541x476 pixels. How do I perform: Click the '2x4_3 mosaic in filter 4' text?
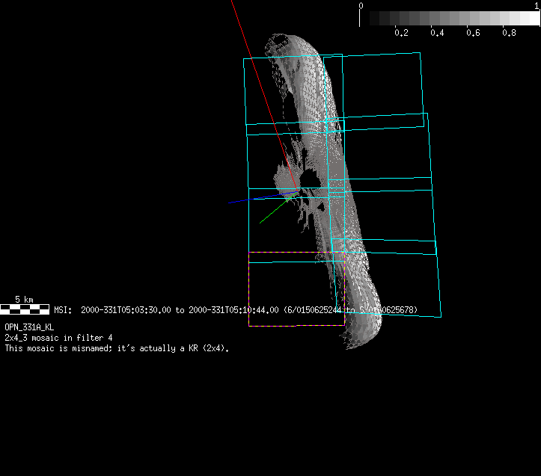coord(58,338)
